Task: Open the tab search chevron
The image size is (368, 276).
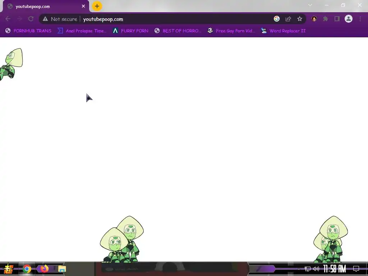Action: pyautogui.click(x=310, y=5)
